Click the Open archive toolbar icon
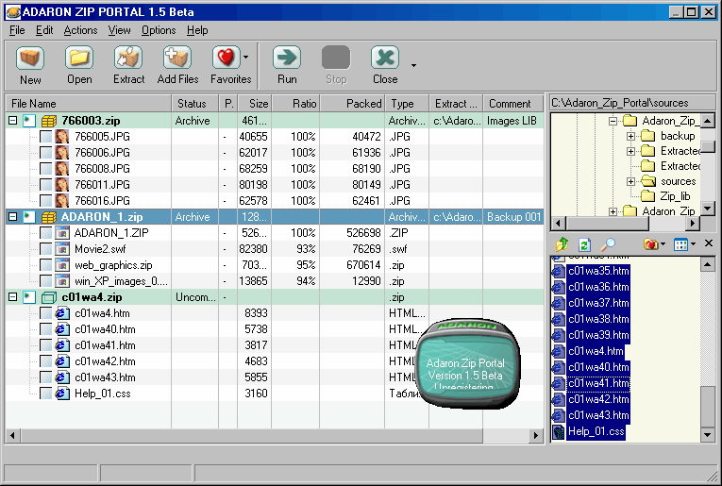This screenshot has width=722, height=486. [79, 59]
